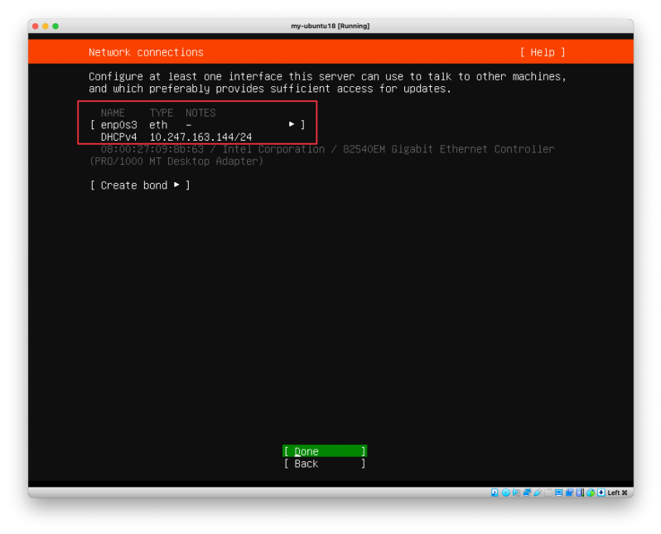The image size is (661, 534).
Task: Click the hard disk activity icon in status bar
Action: click(x=495, y=493)
